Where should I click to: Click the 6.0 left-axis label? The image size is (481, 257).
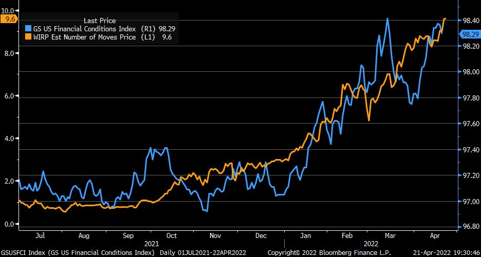[9, 96]
